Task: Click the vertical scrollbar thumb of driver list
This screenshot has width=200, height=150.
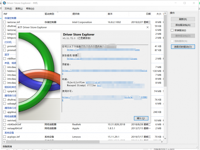Action: click(x=165, y=51)
